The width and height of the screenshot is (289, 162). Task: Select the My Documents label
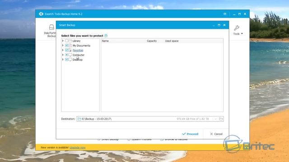tap(81, 45)
